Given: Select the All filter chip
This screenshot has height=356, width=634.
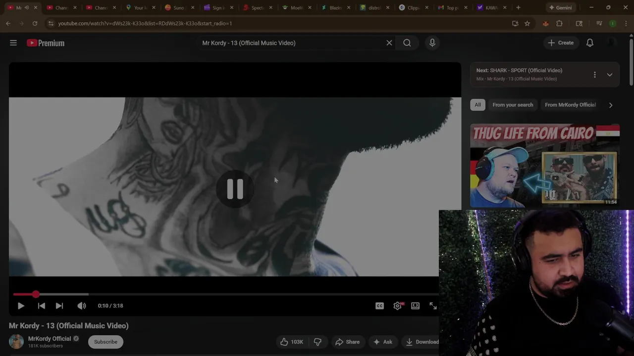Looking at the screenshot, I should click(x=477, y=105).
